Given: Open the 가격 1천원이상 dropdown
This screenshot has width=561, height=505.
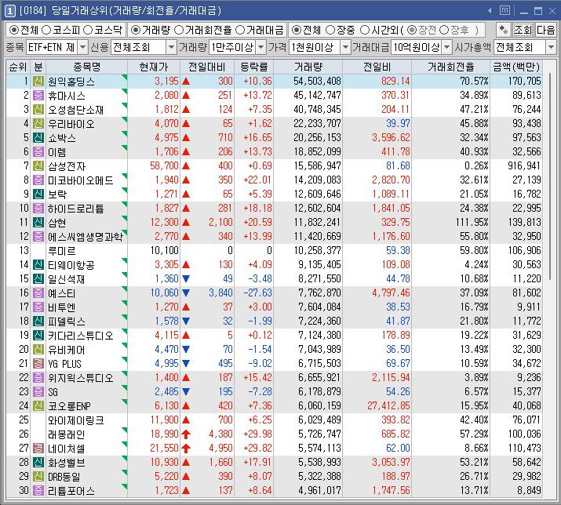Looking at the screenshot, I should point(345,47).
